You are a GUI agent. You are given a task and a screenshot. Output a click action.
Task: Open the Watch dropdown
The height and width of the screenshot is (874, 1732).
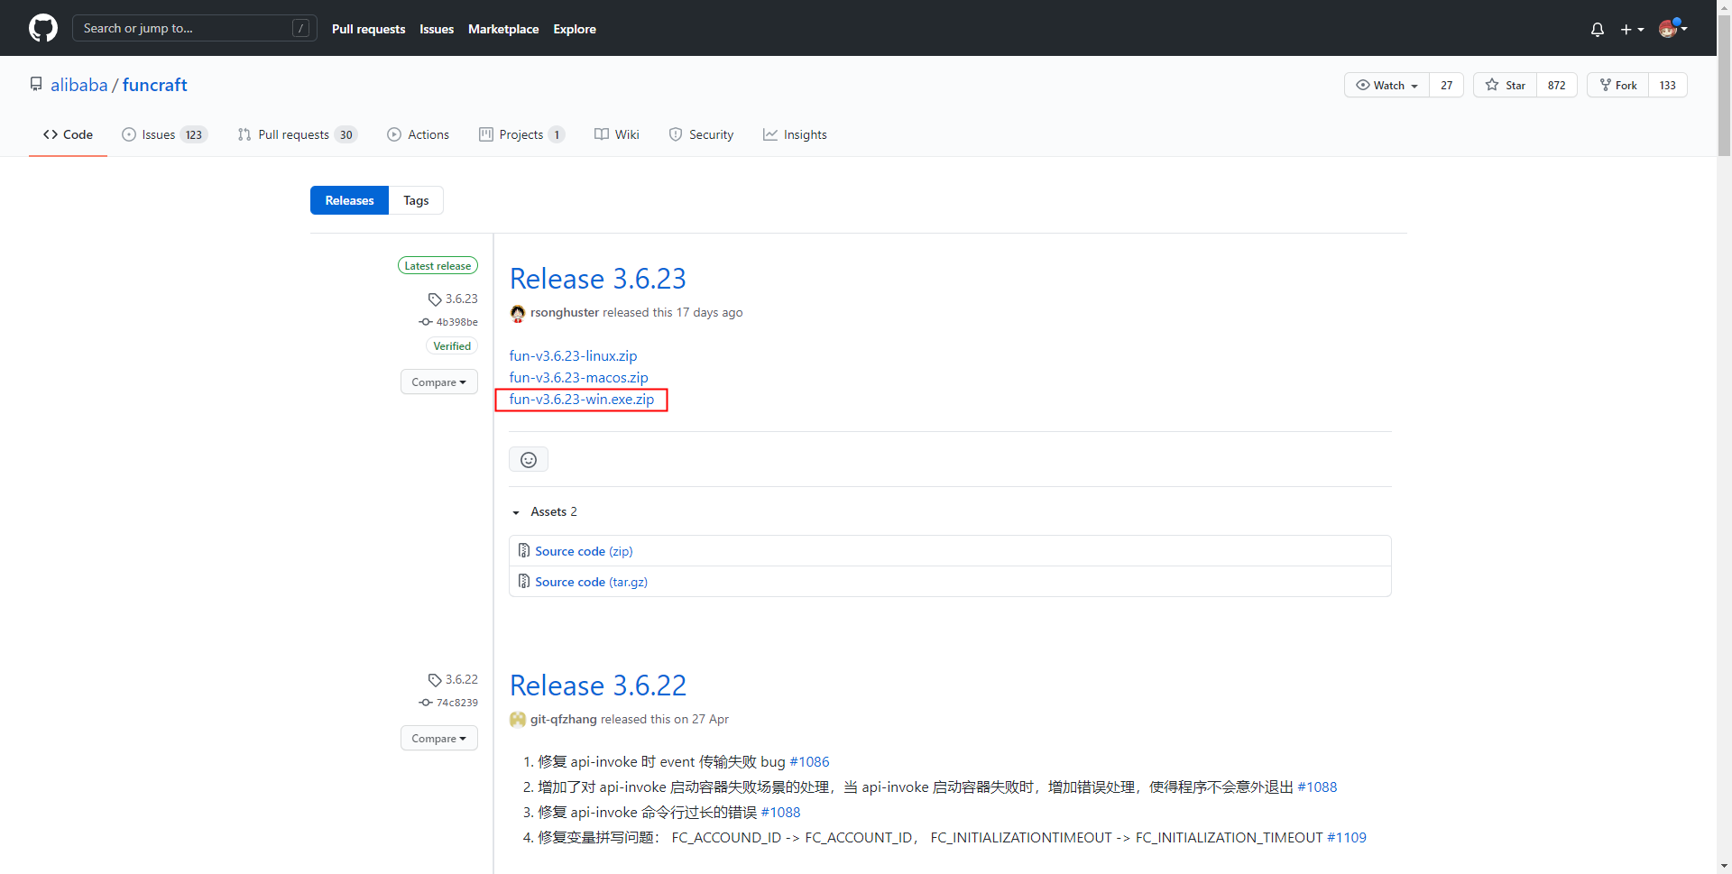click(x=1387, y=85)
